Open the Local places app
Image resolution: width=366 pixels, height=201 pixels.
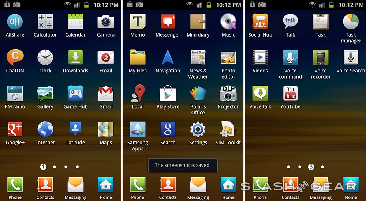pyautogui.click(x=138, y=93)
